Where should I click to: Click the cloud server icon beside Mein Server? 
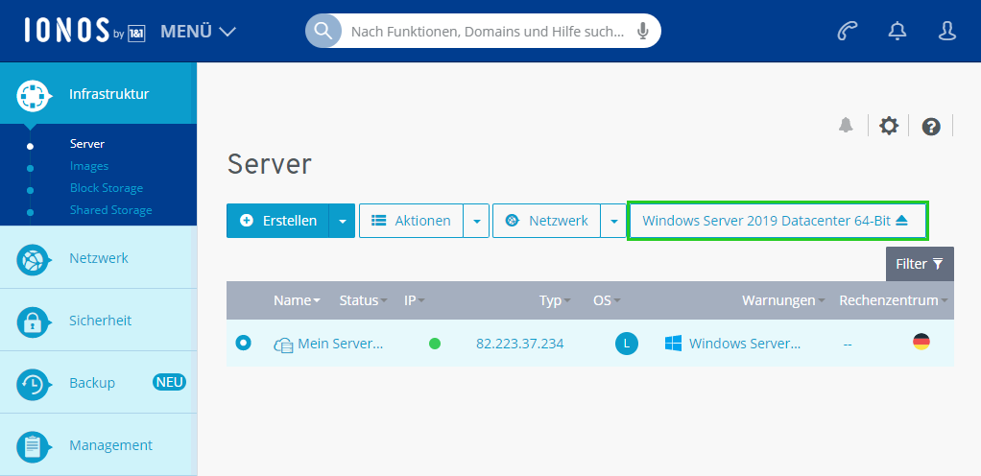click(x=283, y=345)
